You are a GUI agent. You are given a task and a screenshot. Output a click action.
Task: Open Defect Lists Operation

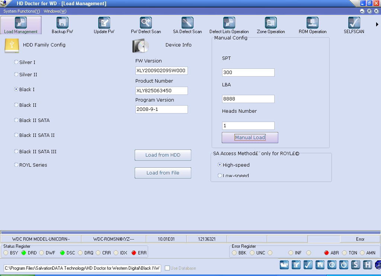(x=229, y=25)
